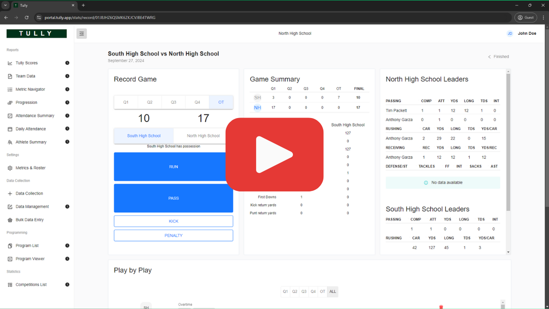This screenshot has width=549, height=309.
Task: Click the Progression icon
Action: point(10,103)
